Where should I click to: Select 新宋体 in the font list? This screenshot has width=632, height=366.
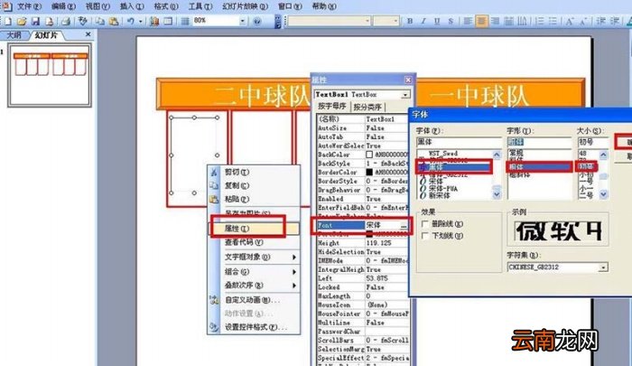(439, 195)
